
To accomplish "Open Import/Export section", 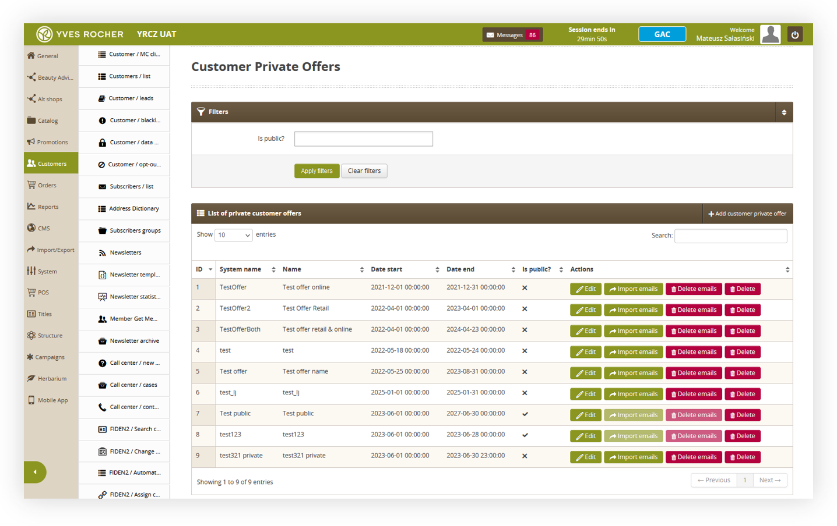I will [51, 250].
